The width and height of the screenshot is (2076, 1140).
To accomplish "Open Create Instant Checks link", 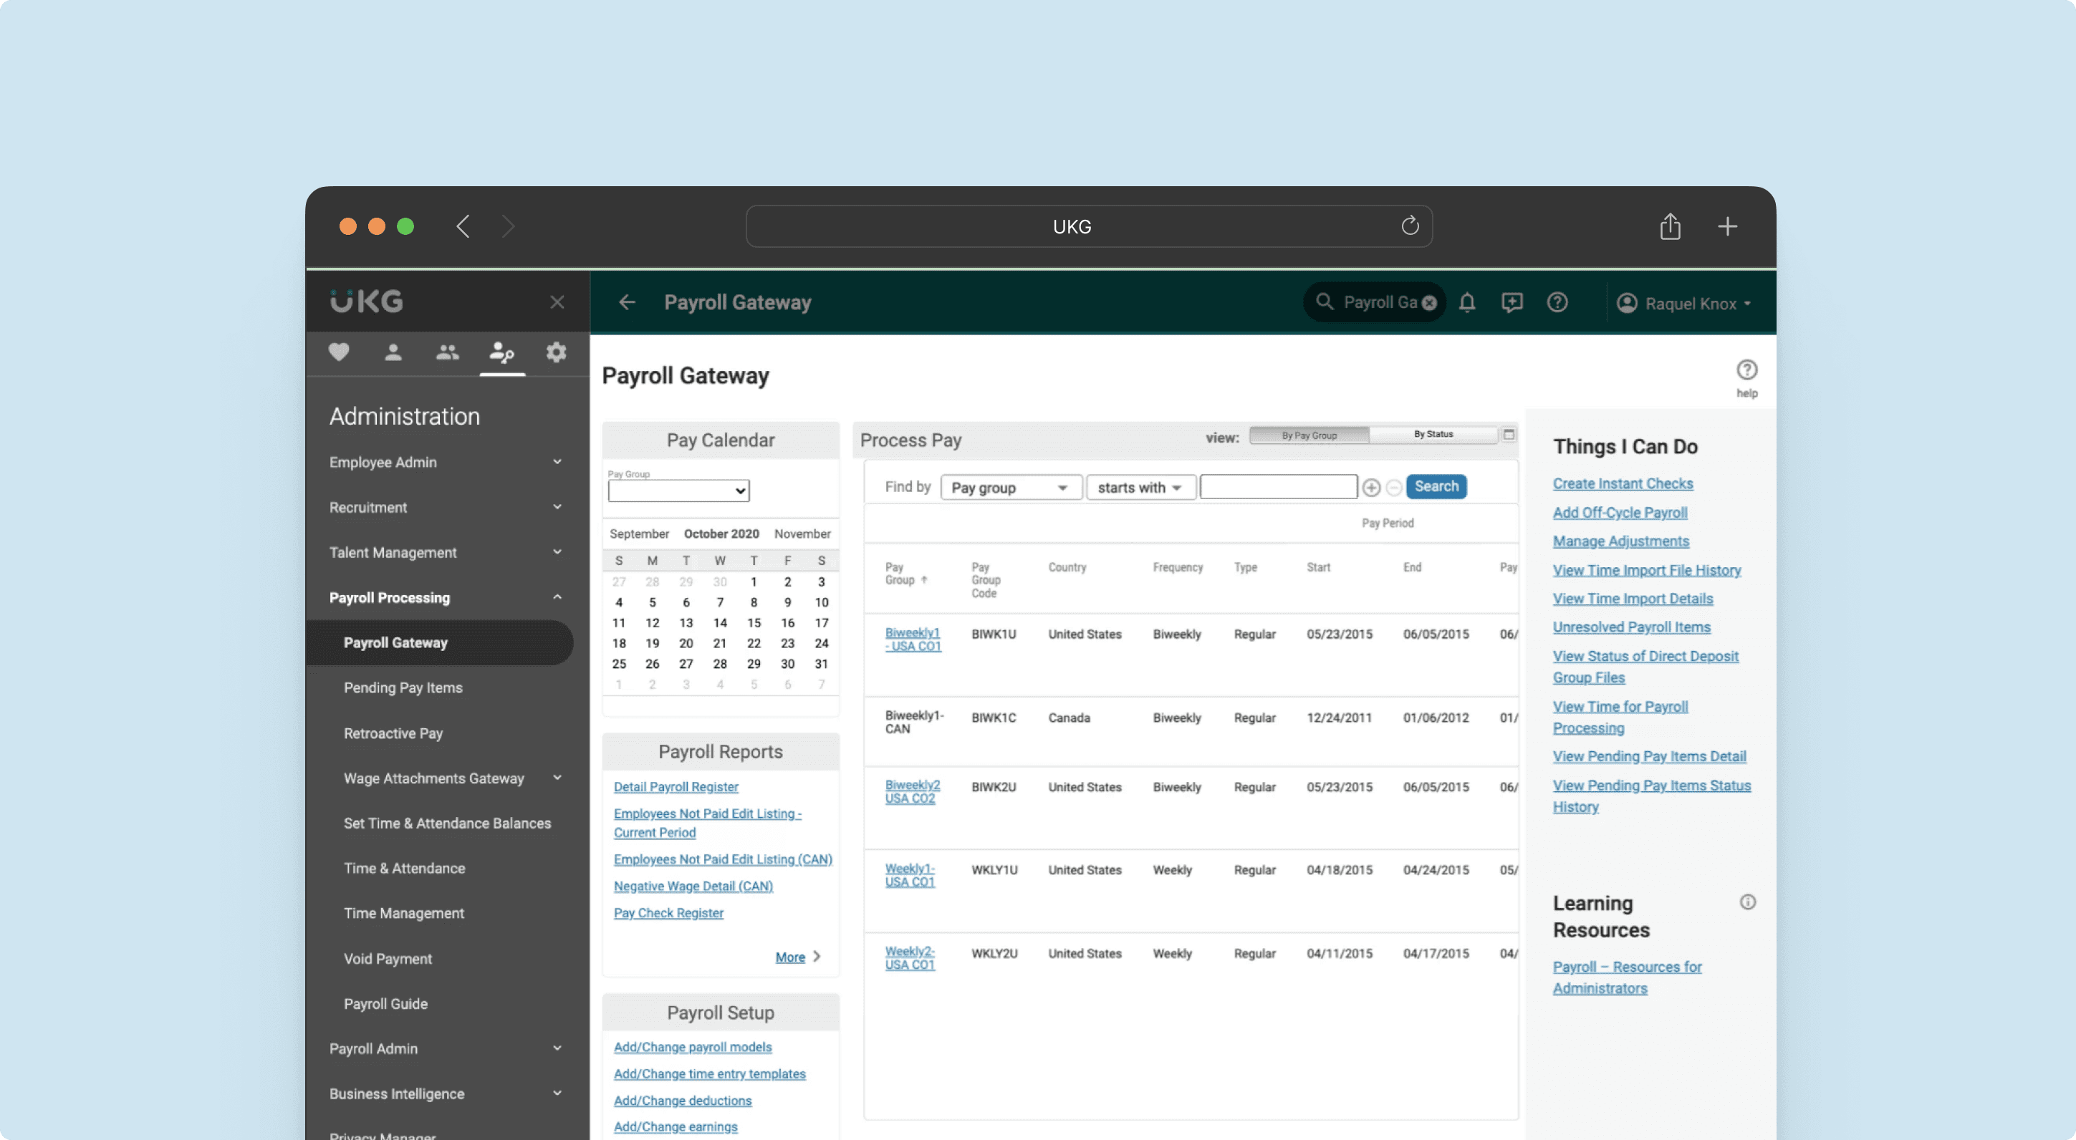I will coord(1623,483).
